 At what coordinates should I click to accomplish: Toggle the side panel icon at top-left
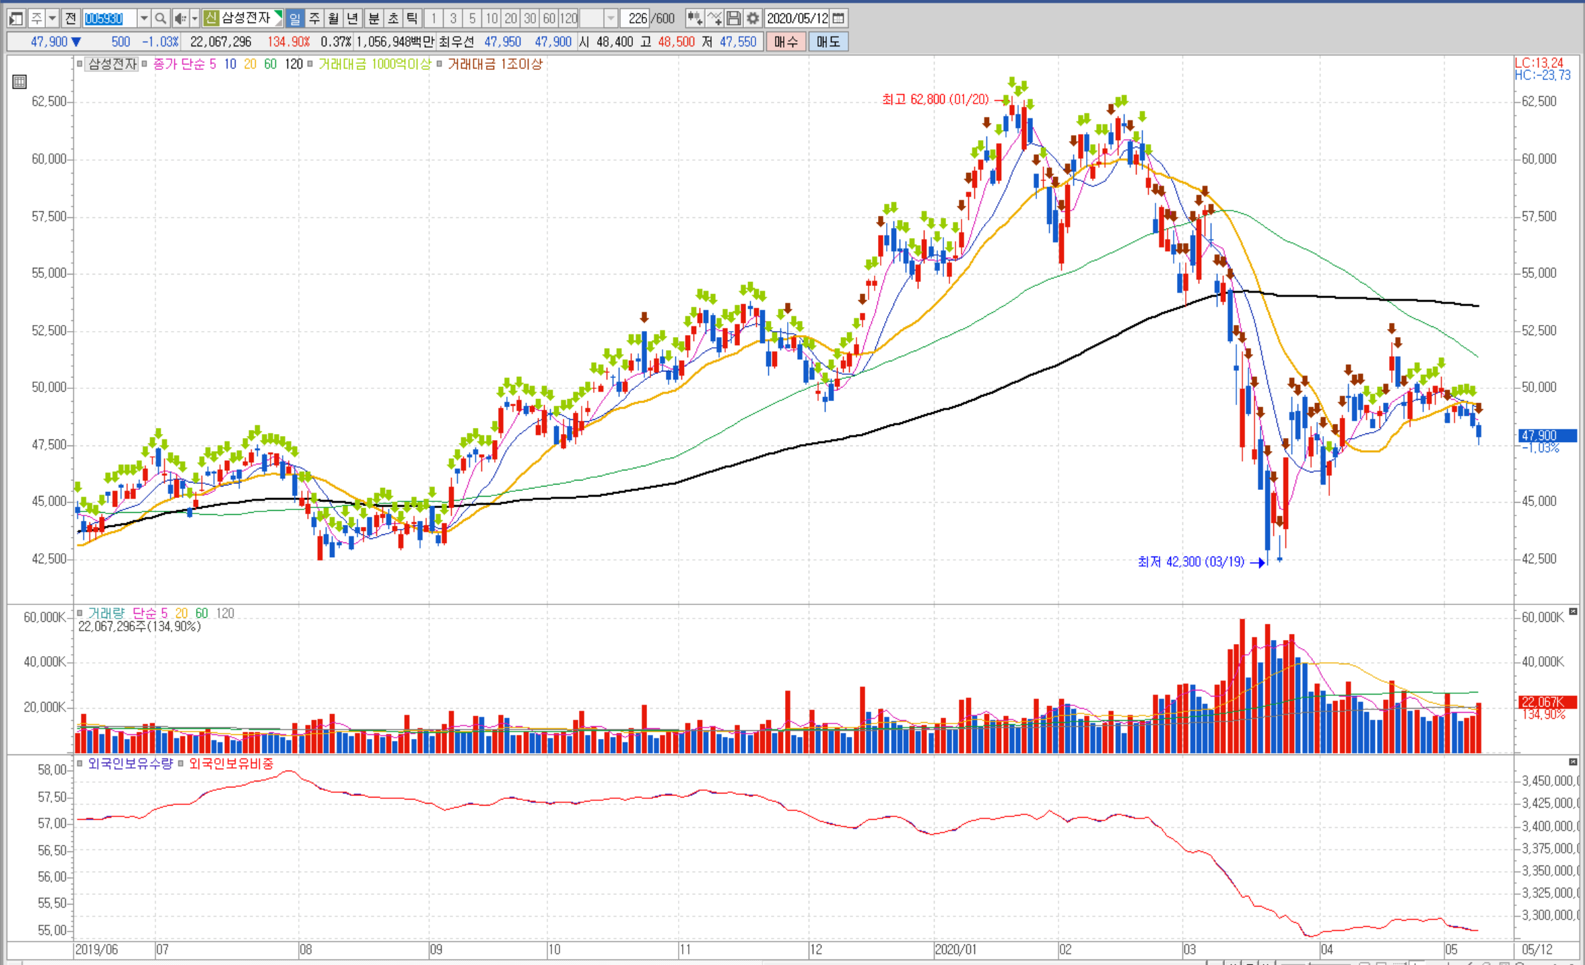pos(16,18)
